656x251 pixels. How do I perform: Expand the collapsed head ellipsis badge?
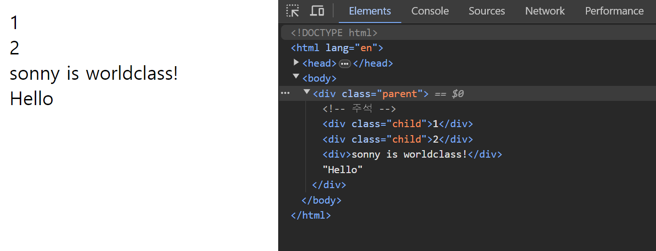click(x=345, y=64)
